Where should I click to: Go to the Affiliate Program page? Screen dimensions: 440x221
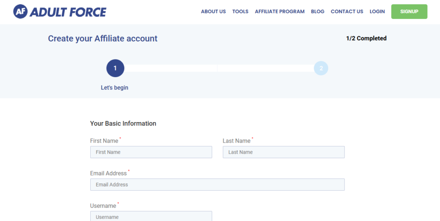coord(279,12)
